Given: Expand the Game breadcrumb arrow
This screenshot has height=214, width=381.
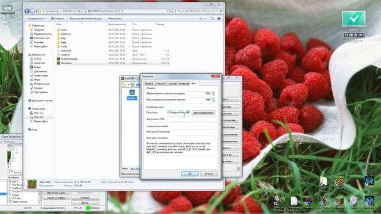Looking at the screenshot, I should [x=85, y=11].
